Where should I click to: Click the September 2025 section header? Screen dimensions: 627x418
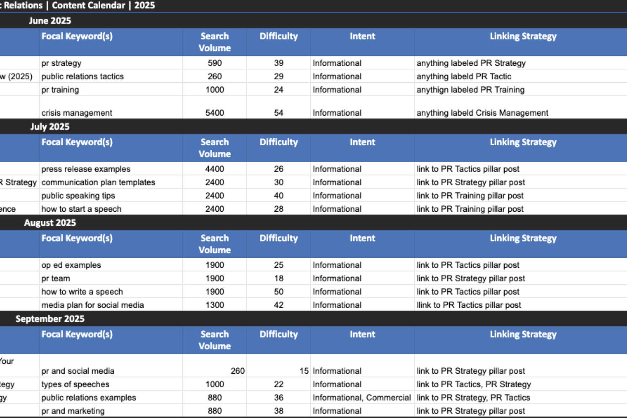(50, 319)
